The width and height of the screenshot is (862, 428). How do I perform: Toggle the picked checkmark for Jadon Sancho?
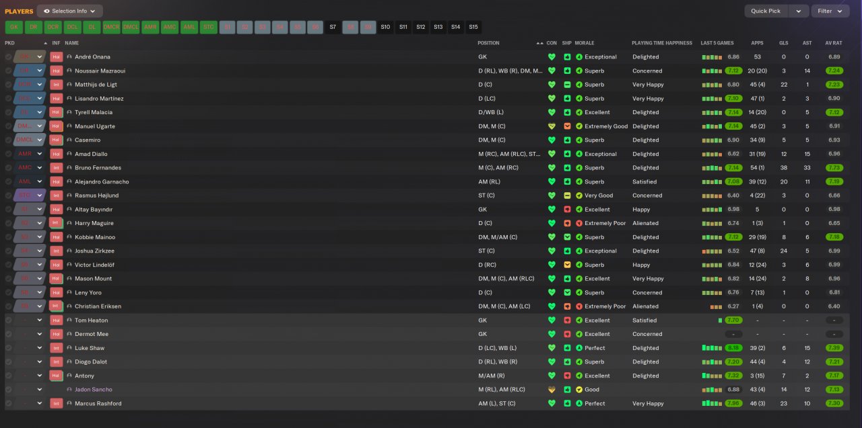coord(8,390)
